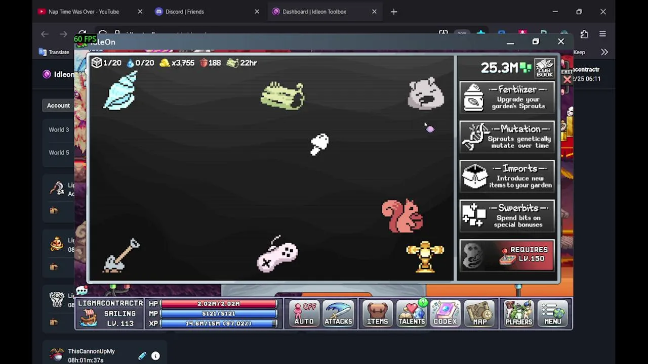Click the XP progress bar

pos(219,323)
